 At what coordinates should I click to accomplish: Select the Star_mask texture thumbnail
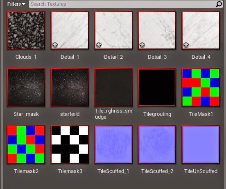pos(26,88)
